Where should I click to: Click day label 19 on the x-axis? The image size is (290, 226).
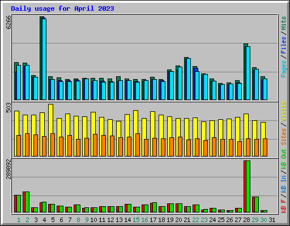[x=170, y=220]
